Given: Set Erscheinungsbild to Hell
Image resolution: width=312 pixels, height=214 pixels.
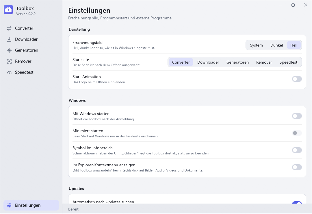Looking at the screenshot, I should (x=294, y=45).
